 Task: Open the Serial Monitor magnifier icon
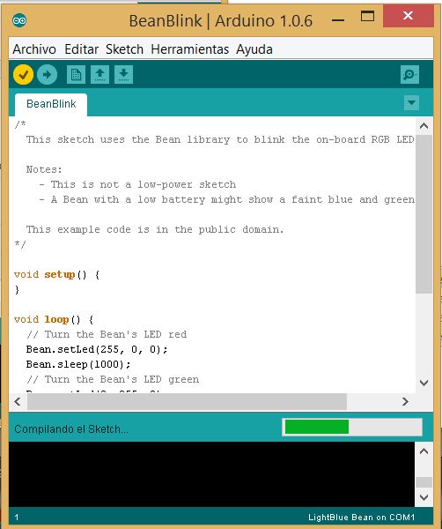(409, 74)
